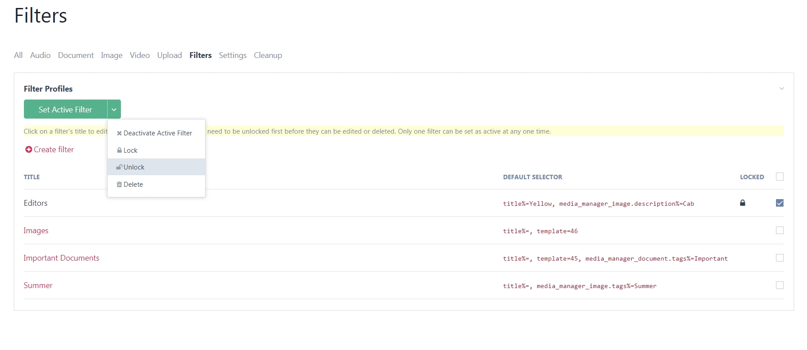Choose Delete from the dropdown menu

[156, 184]
